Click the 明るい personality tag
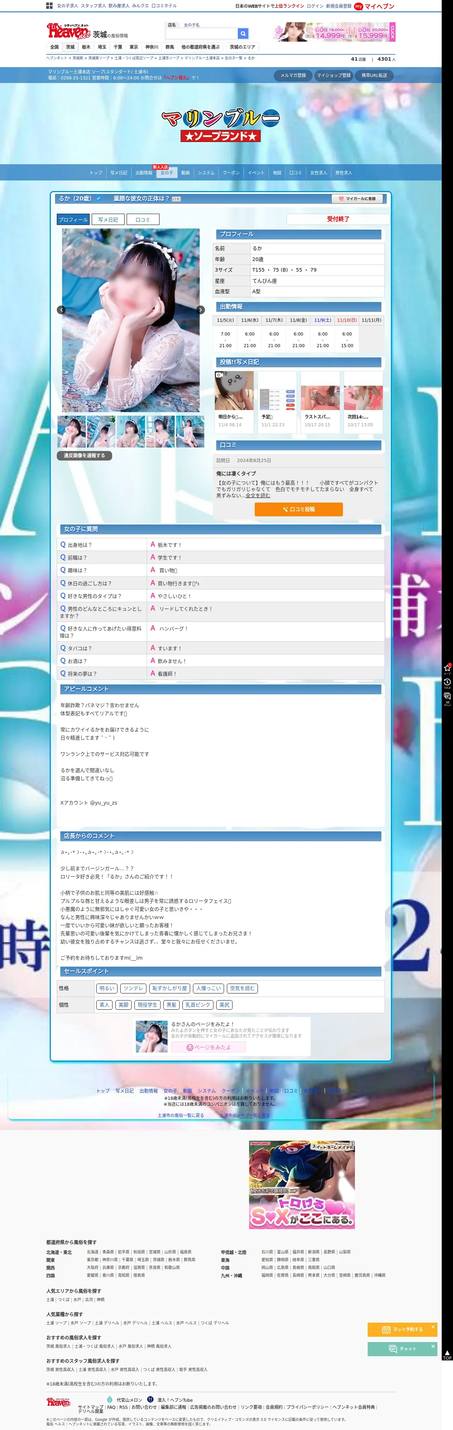Image resolution: width=453 pixels, height=1430 pixels. pyautogui.click(x=107, y=988)
